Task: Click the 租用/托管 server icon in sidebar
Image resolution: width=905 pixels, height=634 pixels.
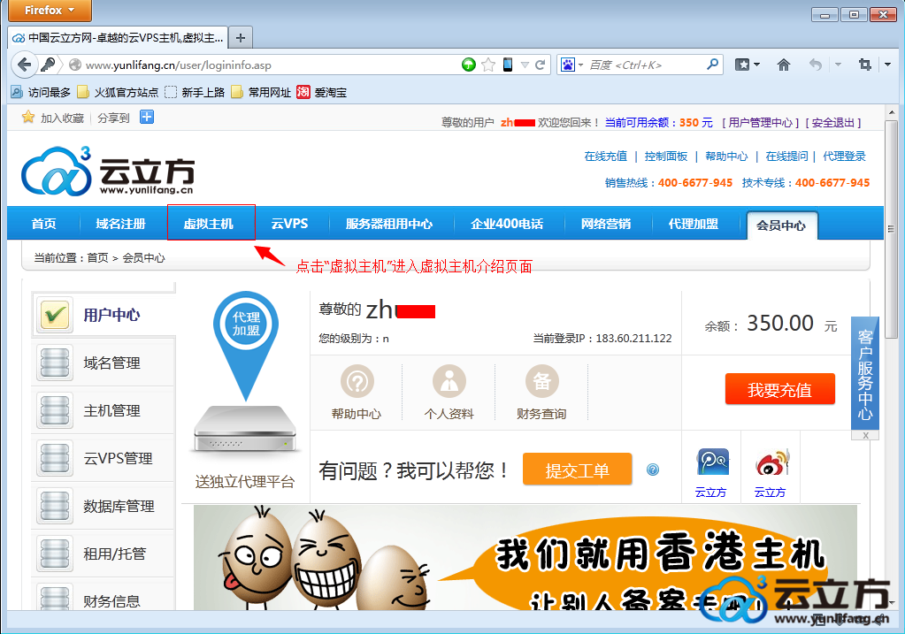Action: [x=55, y=554]
